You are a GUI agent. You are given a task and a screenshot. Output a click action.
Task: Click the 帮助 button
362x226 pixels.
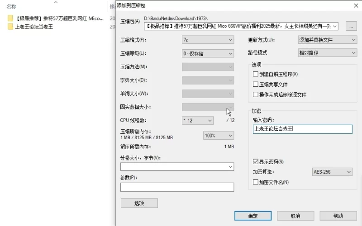(338, 216)
